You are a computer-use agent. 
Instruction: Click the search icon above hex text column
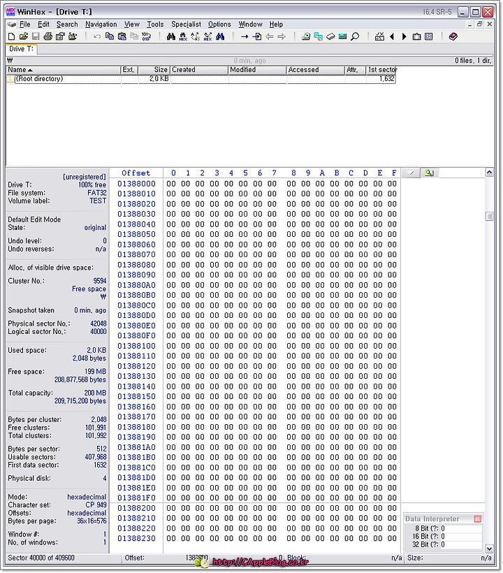click(430, 173)
